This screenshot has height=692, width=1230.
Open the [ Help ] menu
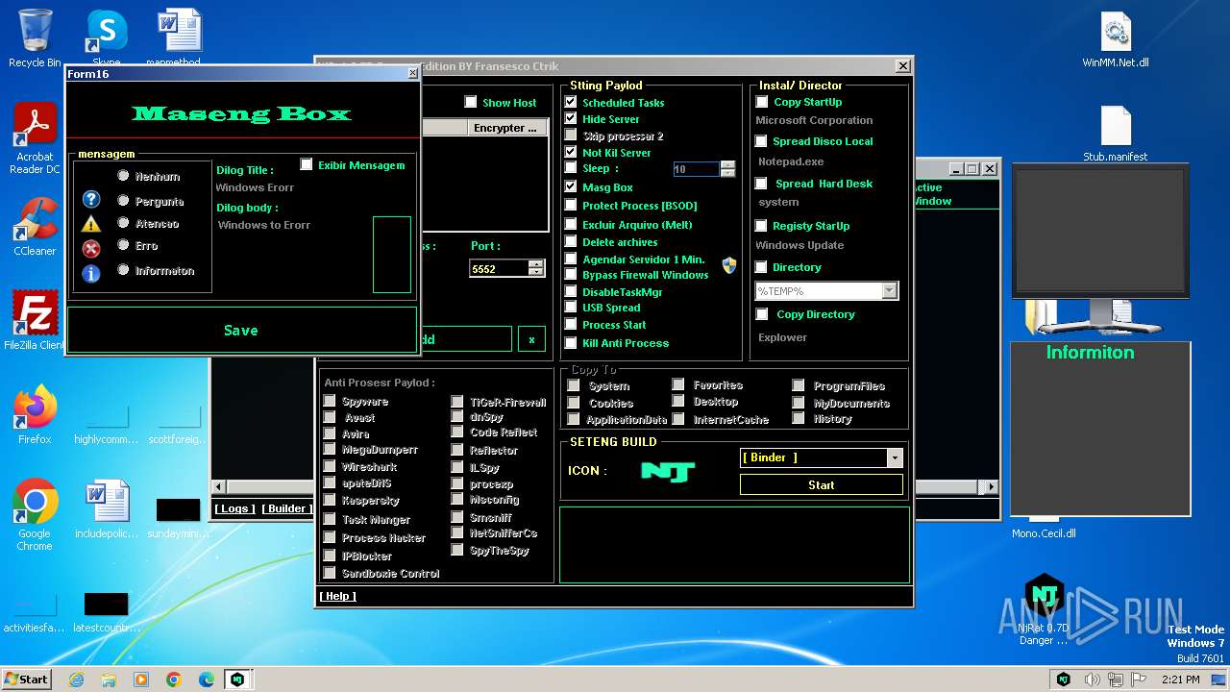point(337,596)
